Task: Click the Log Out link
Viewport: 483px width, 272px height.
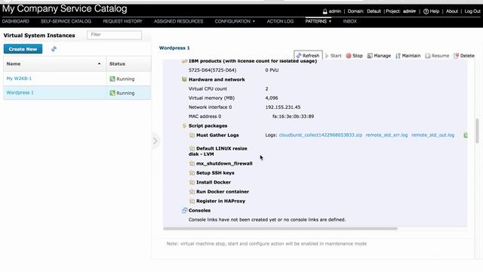Action: 472,11
